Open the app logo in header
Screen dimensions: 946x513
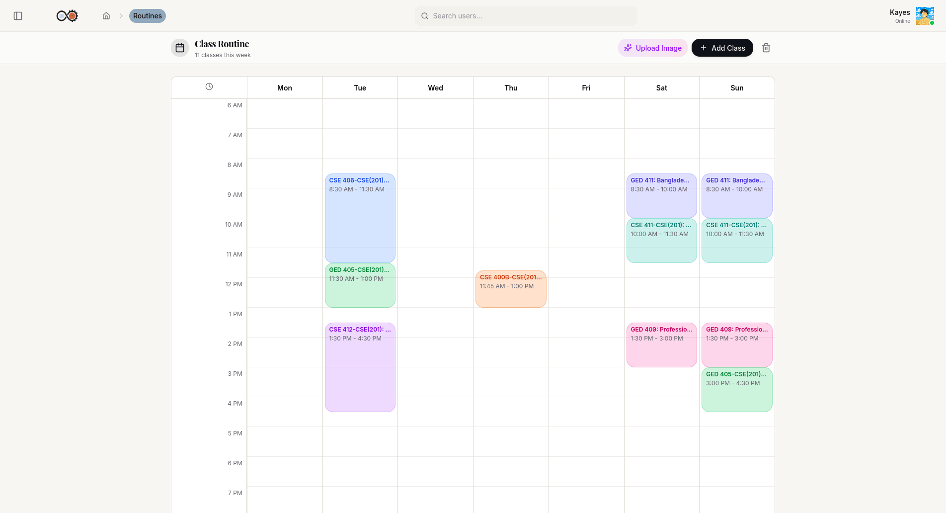point(67,16)
